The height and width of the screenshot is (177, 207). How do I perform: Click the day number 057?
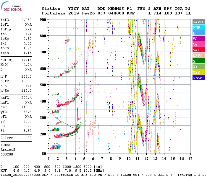(x=101, y=13)
